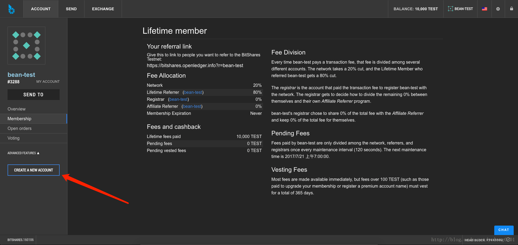The image size is (518, 245).
Task: Open the Open orders sidebar item
Action: pyautogui.click(x=33, y=128)
